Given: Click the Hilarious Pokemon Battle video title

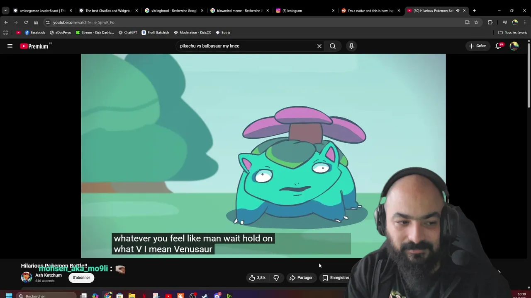Looking at the screenshot, I should pyautogui.click(x=54, y=266).
